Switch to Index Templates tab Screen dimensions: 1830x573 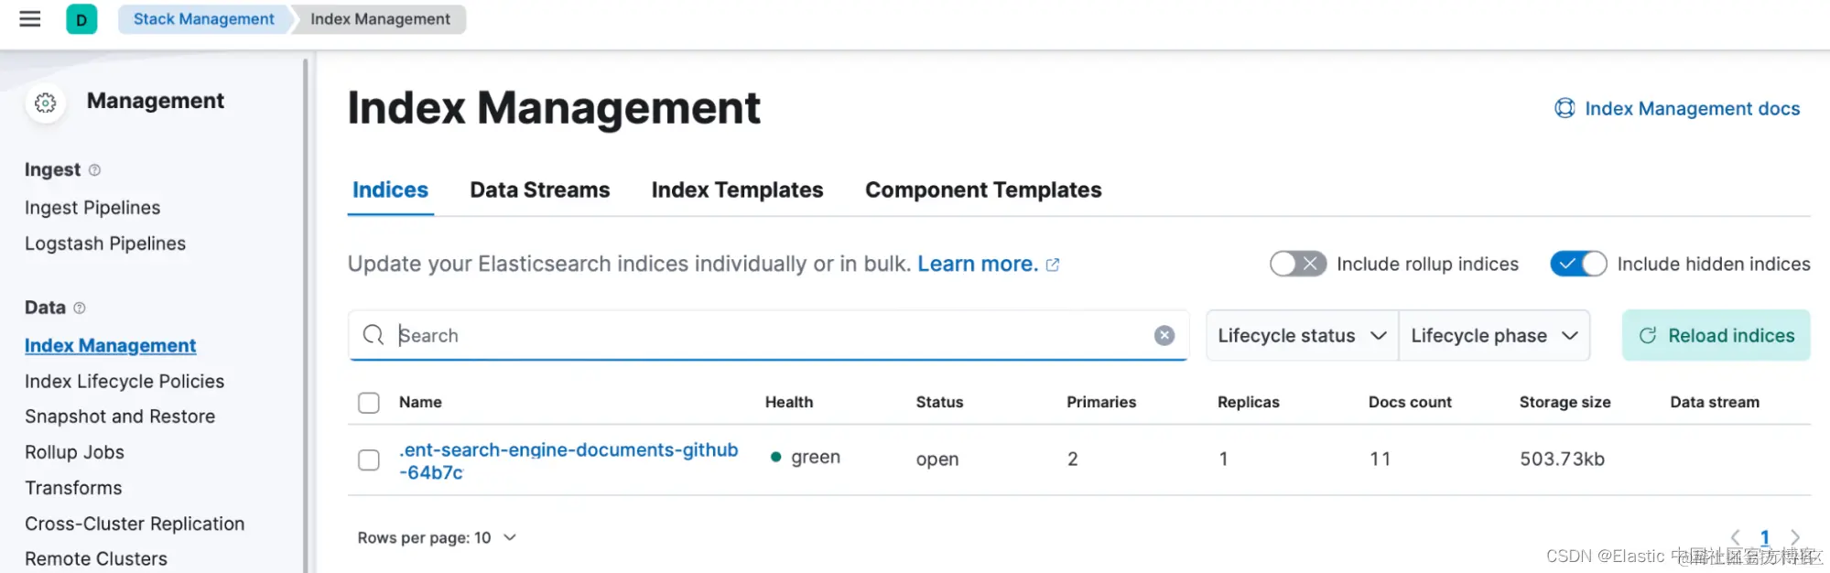tap(737, 190)
